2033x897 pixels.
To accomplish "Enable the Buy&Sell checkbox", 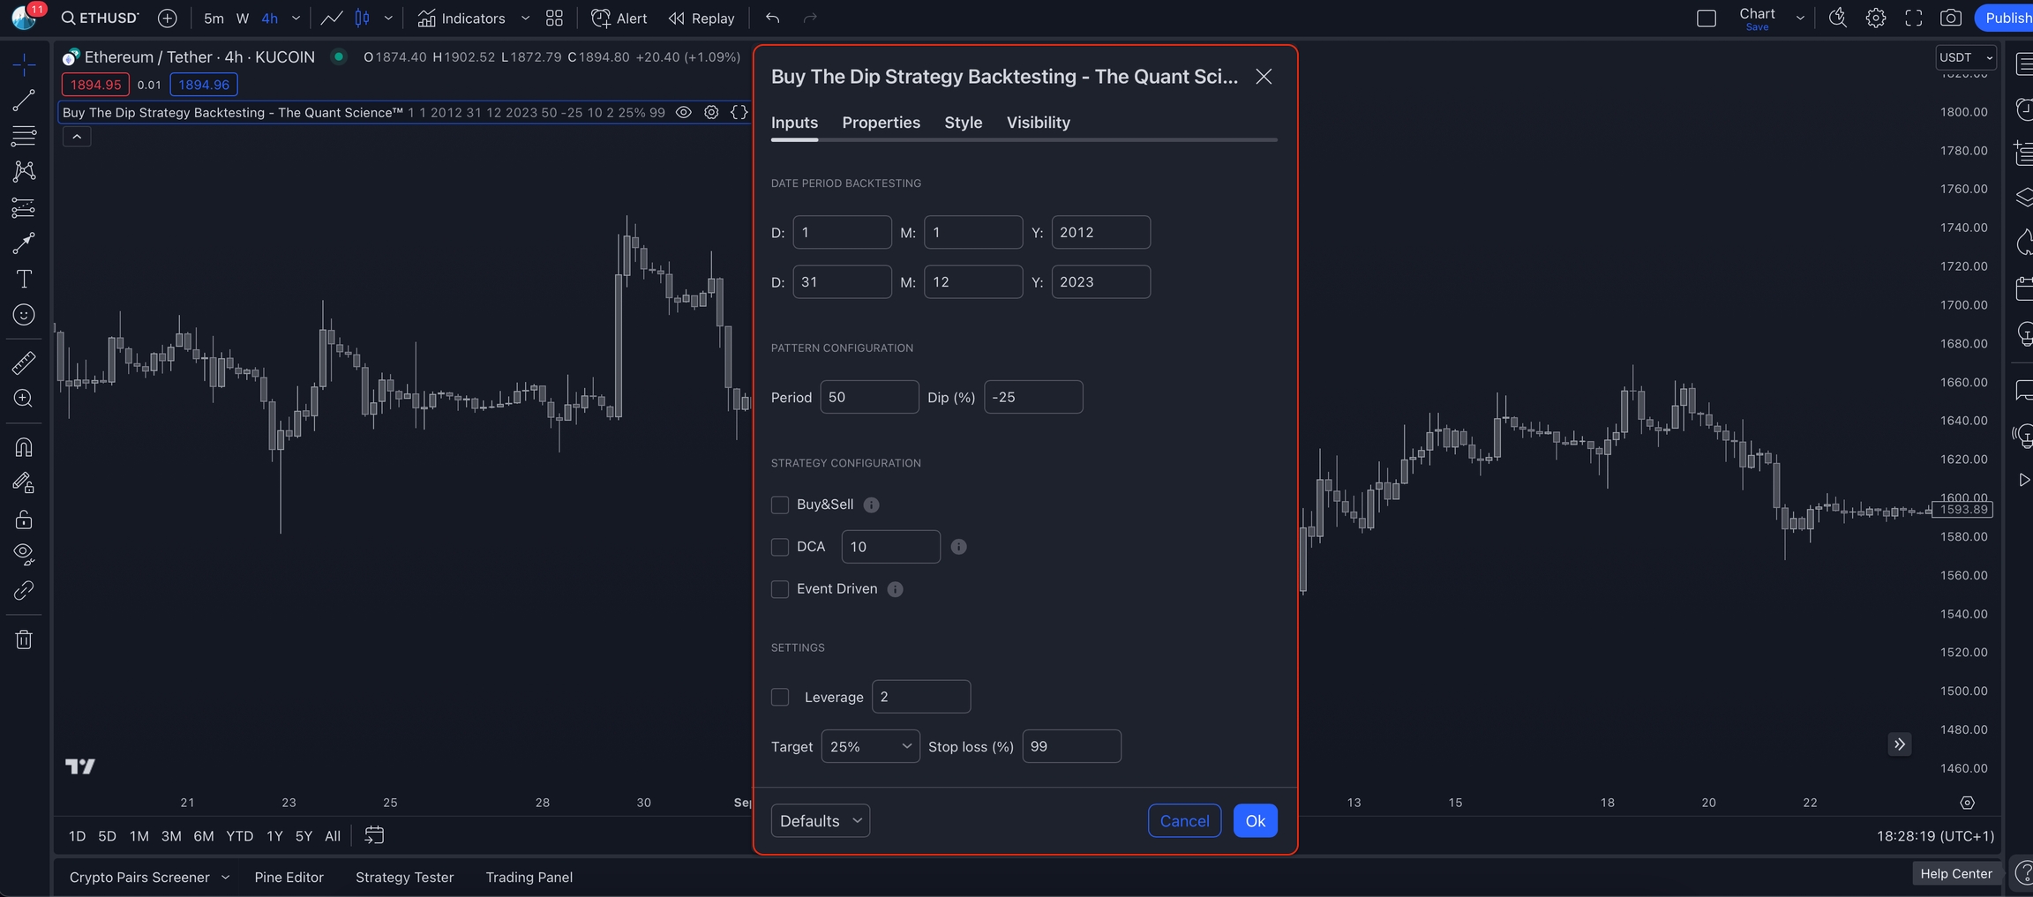I will (x=780, y=505).
